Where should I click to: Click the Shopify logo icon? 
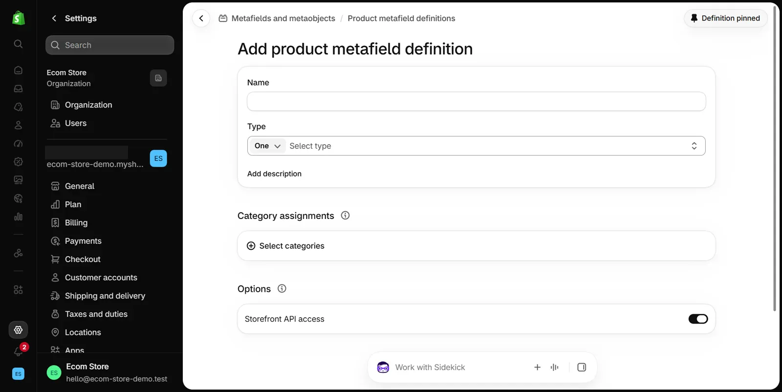pos(18,18)
